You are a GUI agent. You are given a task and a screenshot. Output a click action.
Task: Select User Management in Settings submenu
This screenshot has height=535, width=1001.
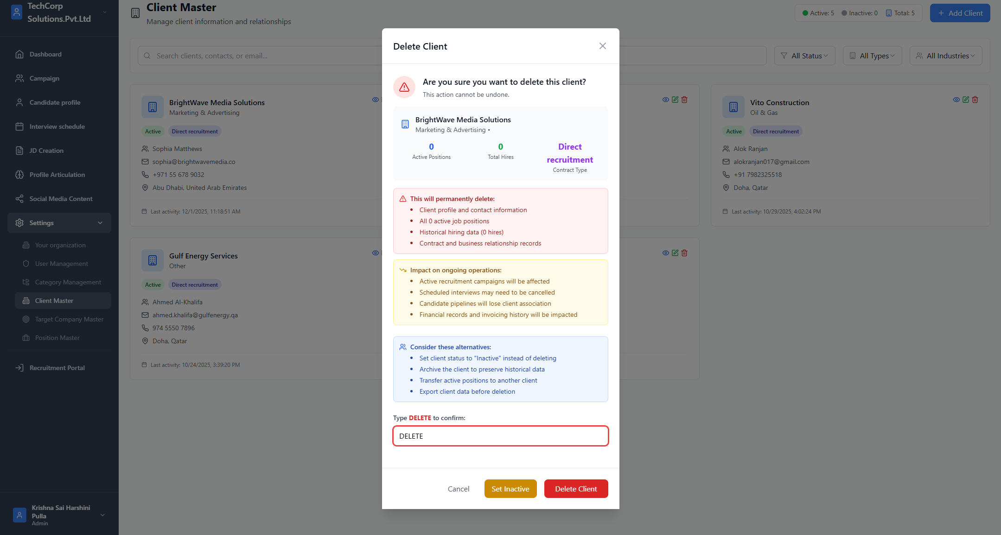(x=61, y=264)
